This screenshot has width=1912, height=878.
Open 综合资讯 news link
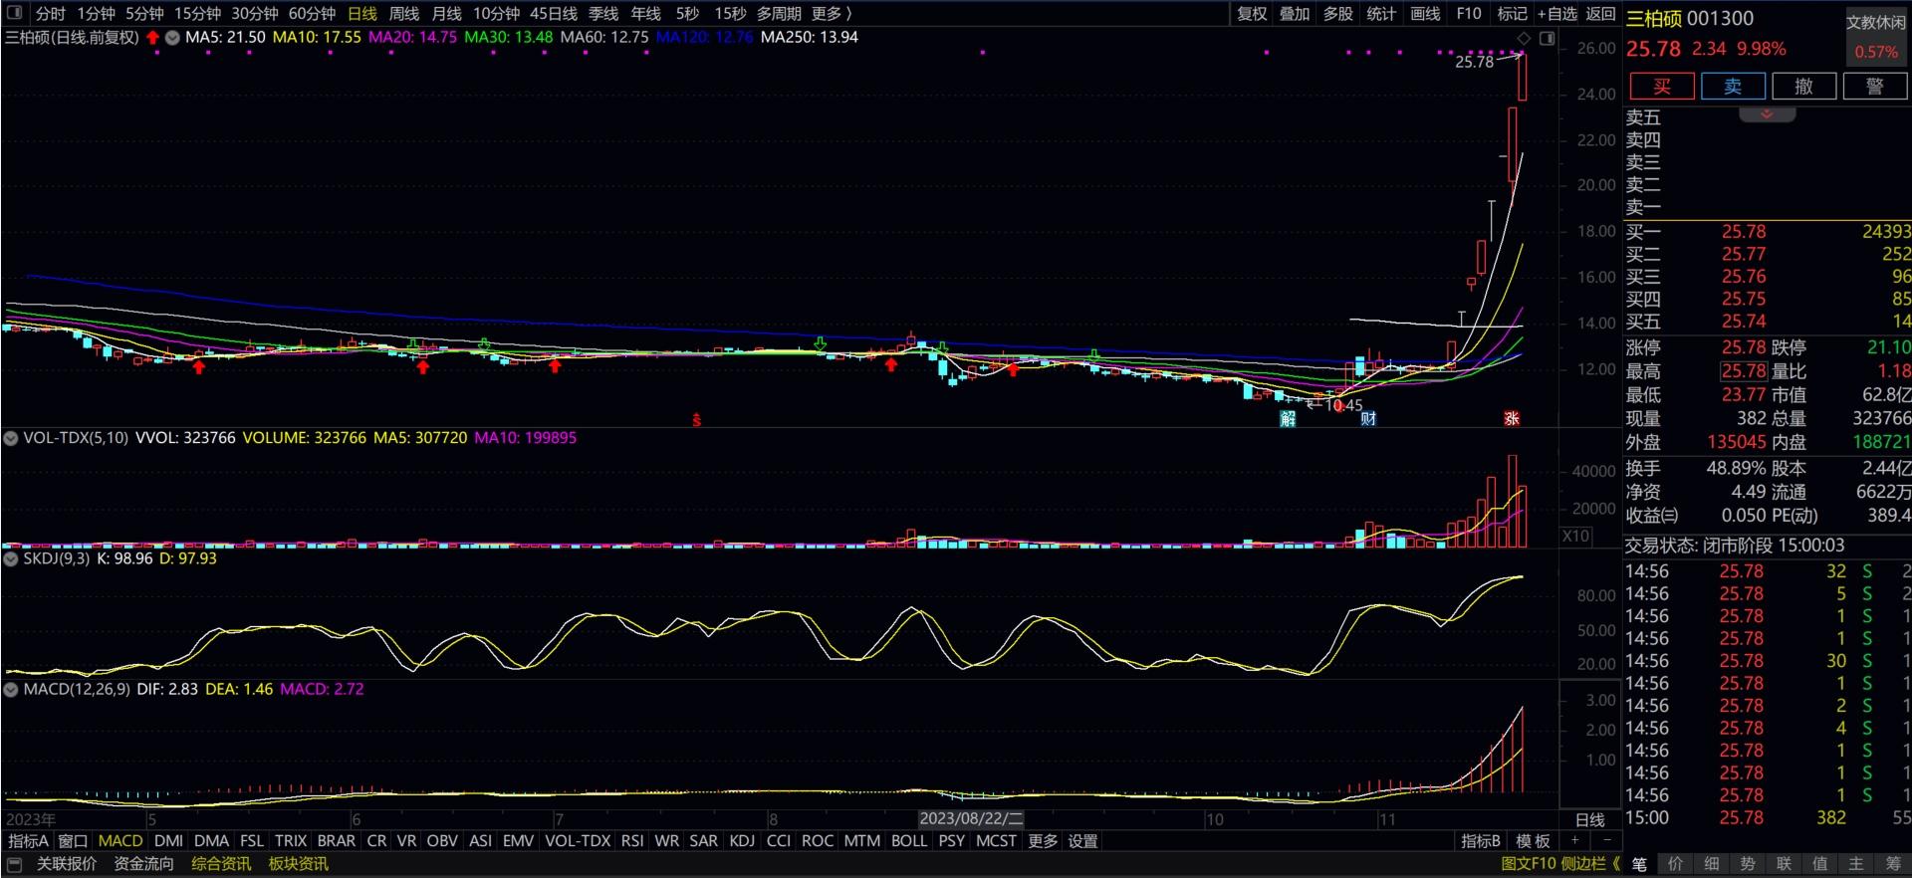[221, 864]
